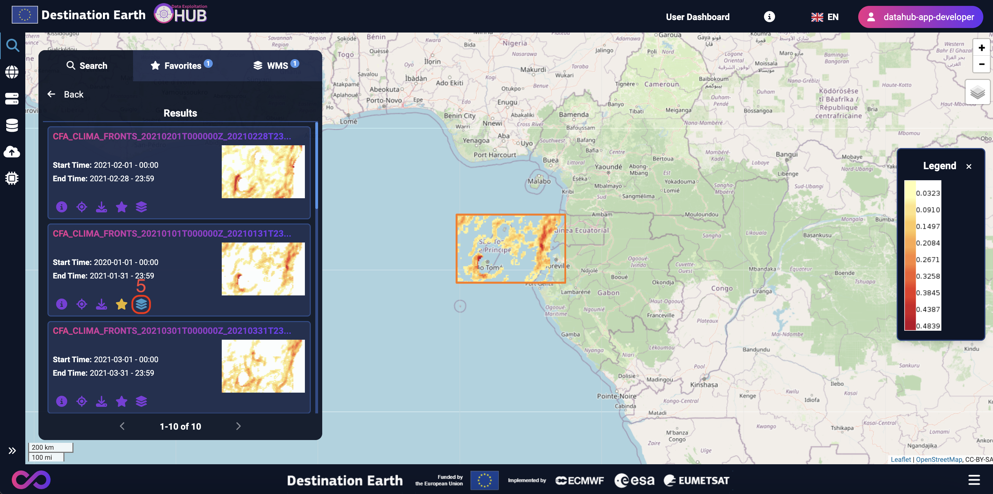This screenshot has height=494, width=993.
Task: Open the CFA_CLIMA_FRONTS_20210201 result title
Action: point(172,136)
